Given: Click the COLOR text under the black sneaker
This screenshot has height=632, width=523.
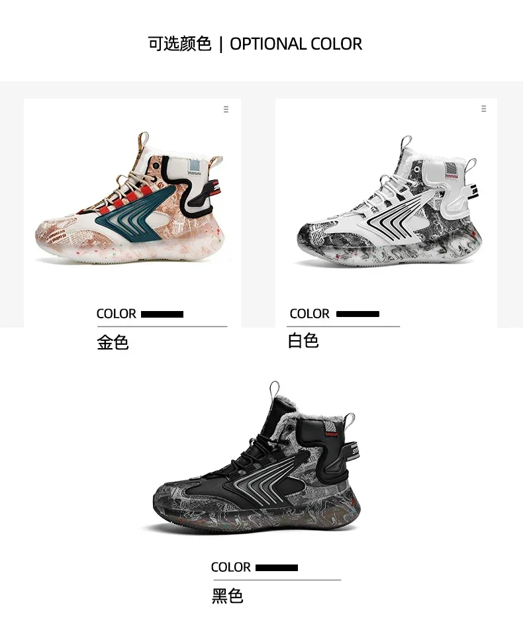Looking at the screenshot, I should 230,567.
